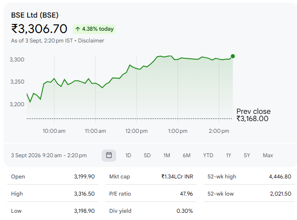297x220 pixels.
Task: Click the 12:00 pm axis label
Action: (x=137, y=131)
